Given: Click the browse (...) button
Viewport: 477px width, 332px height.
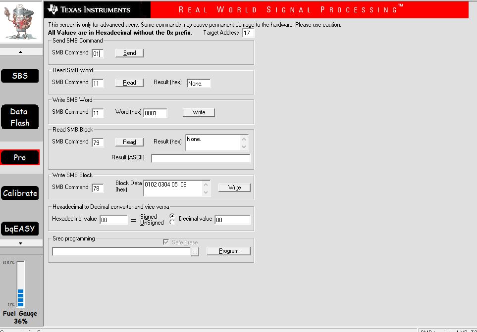Looking at the screenshot, I should point(195,252).
